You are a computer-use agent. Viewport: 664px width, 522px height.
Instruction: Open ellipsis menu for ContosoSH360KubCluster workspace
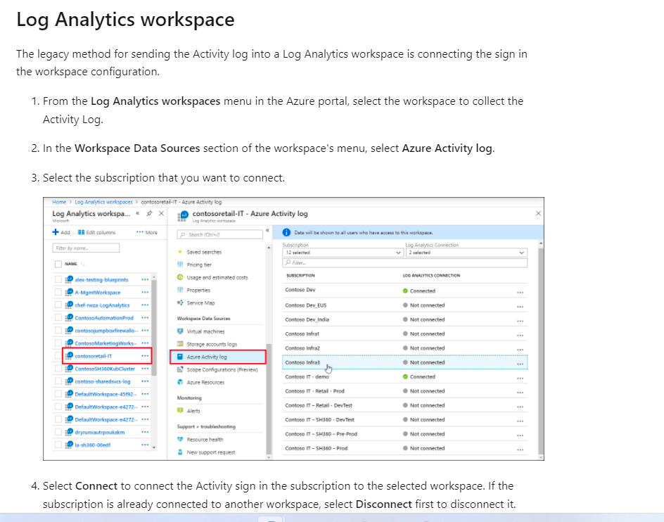point(145,368)
